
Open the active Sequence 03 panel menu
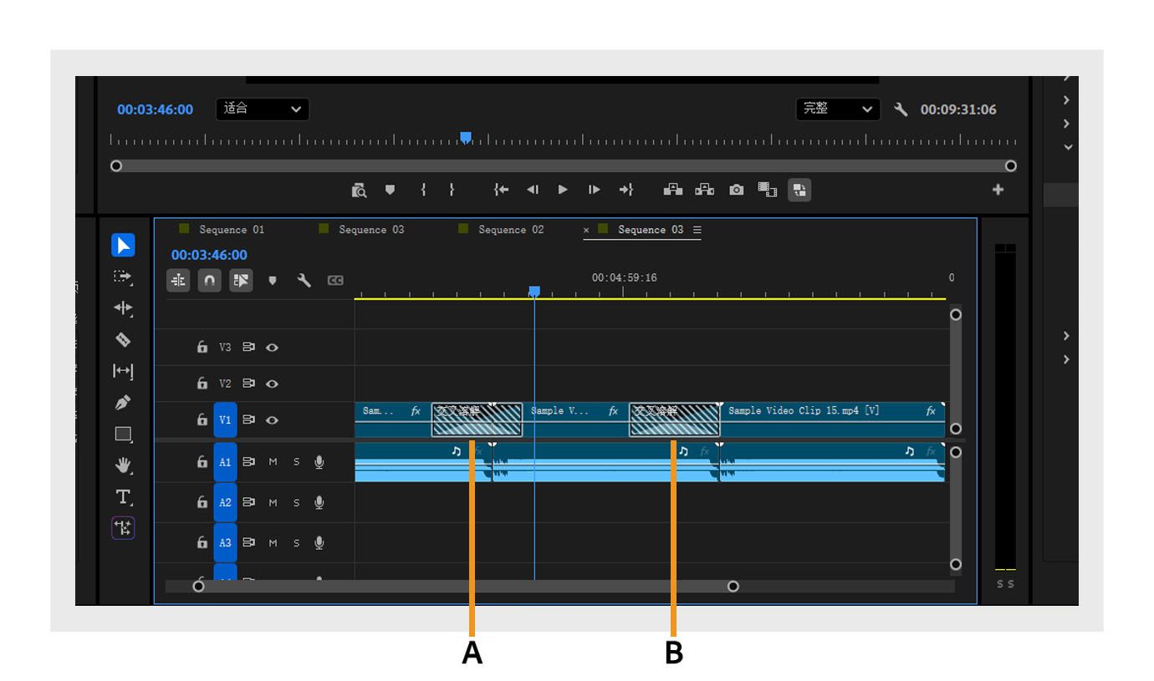(697, 230)
